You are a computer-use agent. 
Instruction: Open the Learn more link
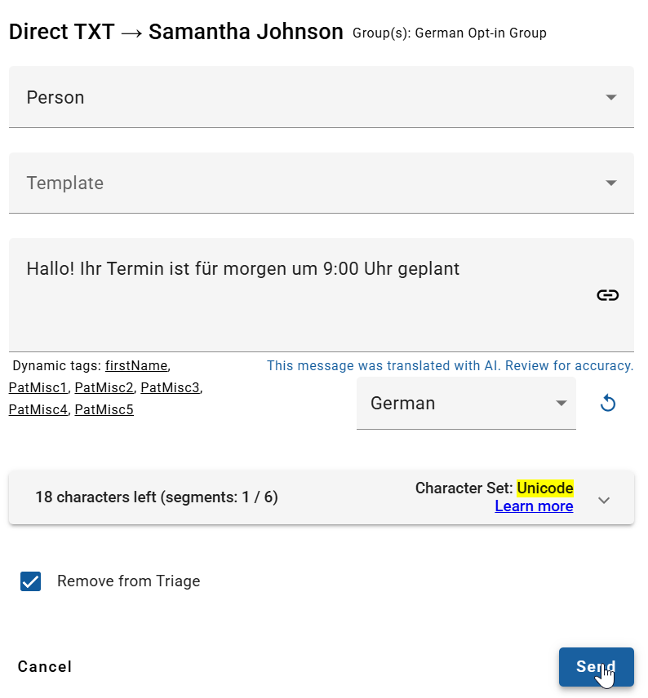[x=534, y=506]
